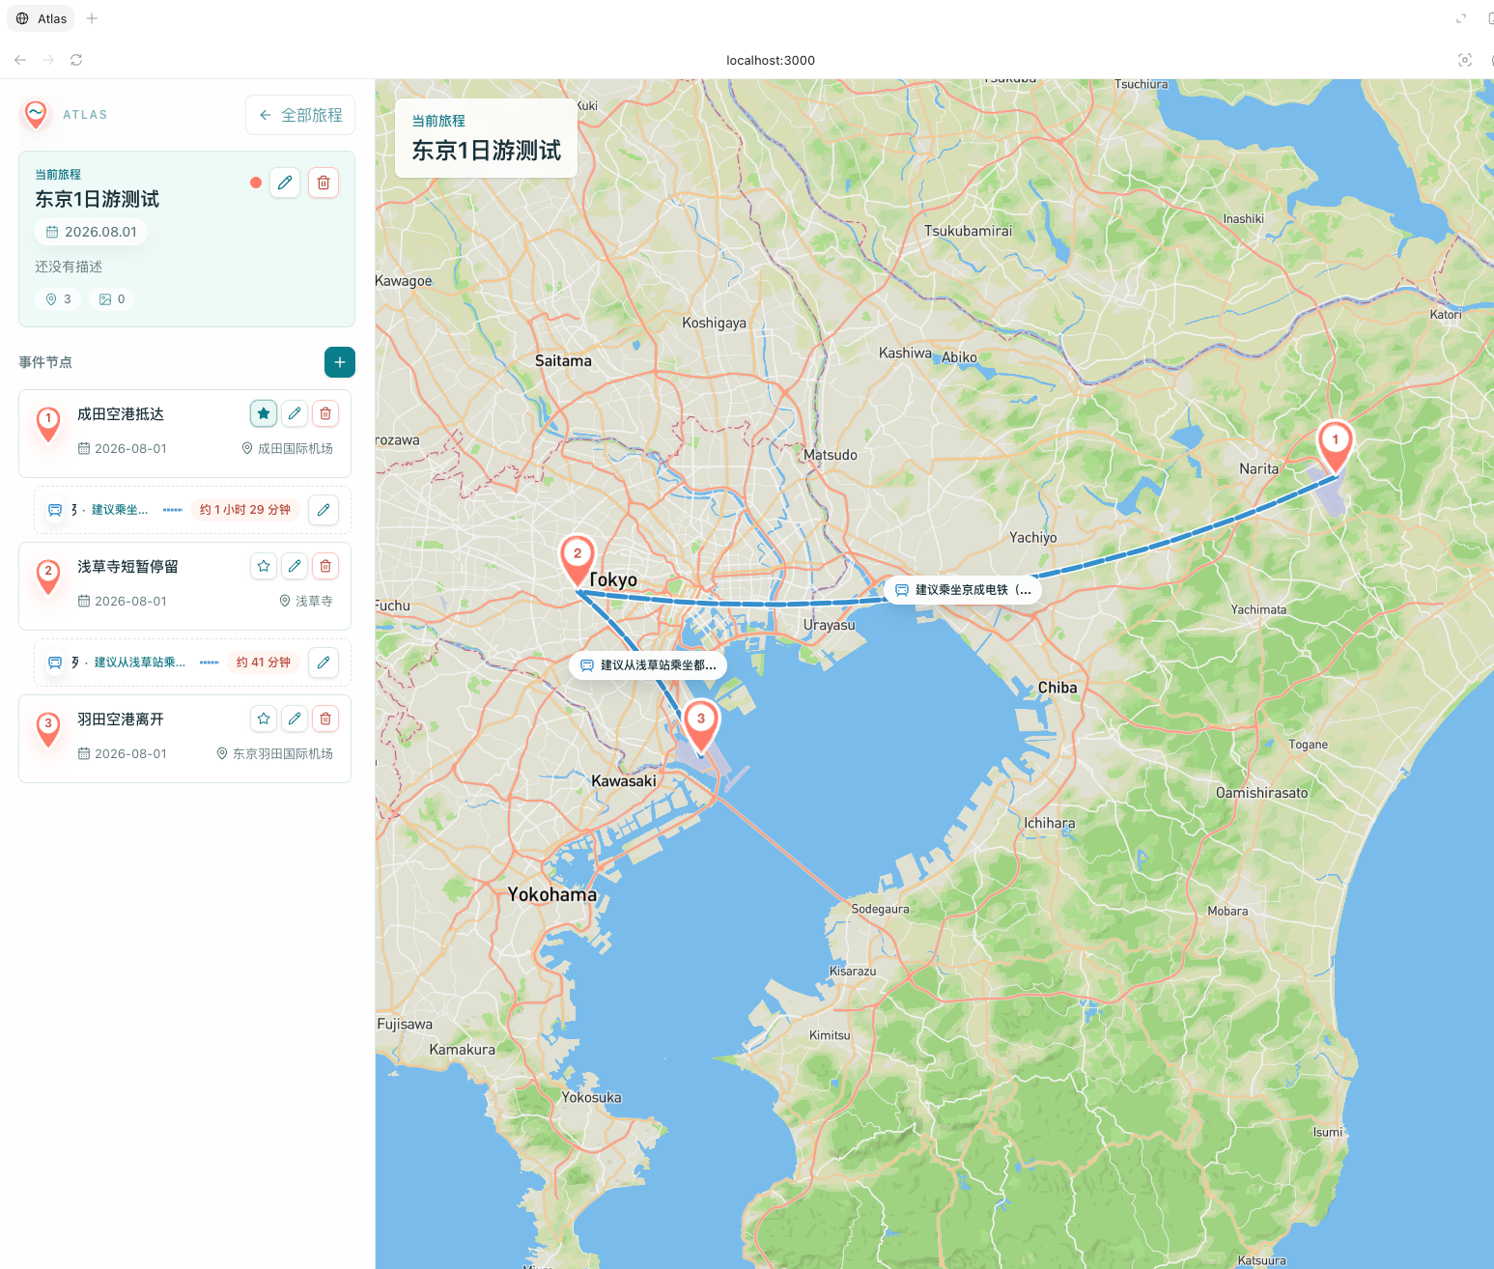Click sidebar pin marker number 1
The height and width of the screenshot is (1269, 1494).
[x=48, y=423]
